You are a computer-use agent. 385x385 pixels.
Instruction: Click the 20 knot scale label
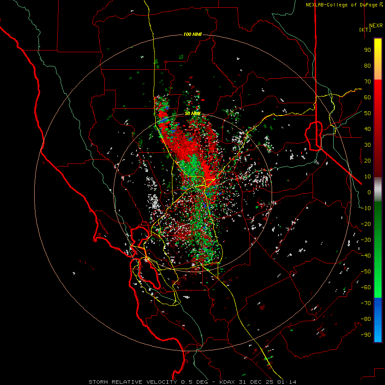tap(367, 160)
